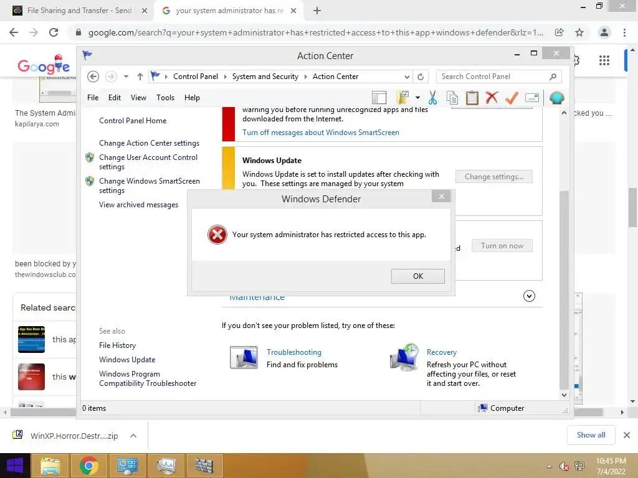Click the new tab plus button in Chrome
The height and width of the screenshot is (478, 638).
pyautogui.click(x=317, y=11)
